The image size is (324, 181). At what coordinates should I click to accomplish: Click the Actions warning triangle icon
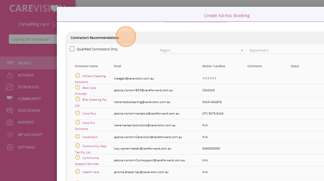coord(10,75)
